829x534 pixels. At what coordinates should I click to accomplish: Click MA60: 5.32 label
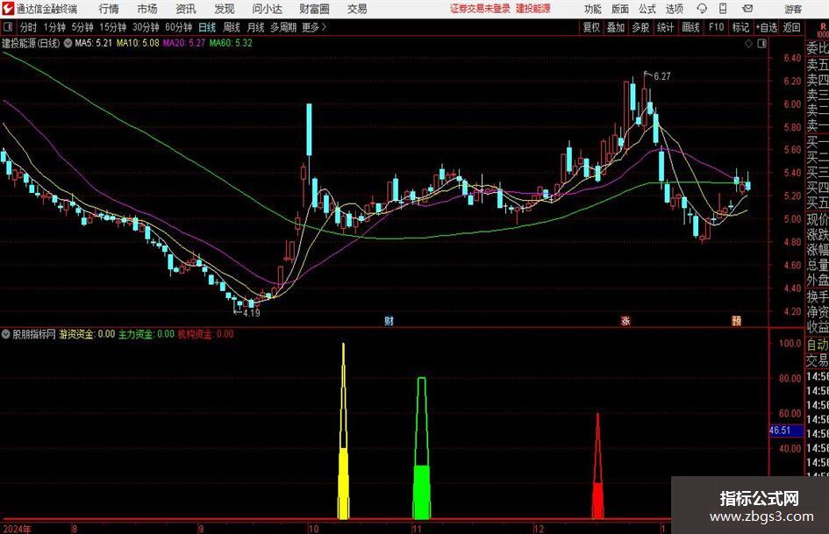tap(231, 43)
